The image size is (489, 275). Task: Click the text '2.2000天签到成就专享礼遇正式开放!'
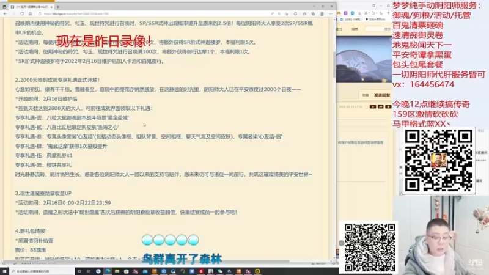[x=57, y=80]
